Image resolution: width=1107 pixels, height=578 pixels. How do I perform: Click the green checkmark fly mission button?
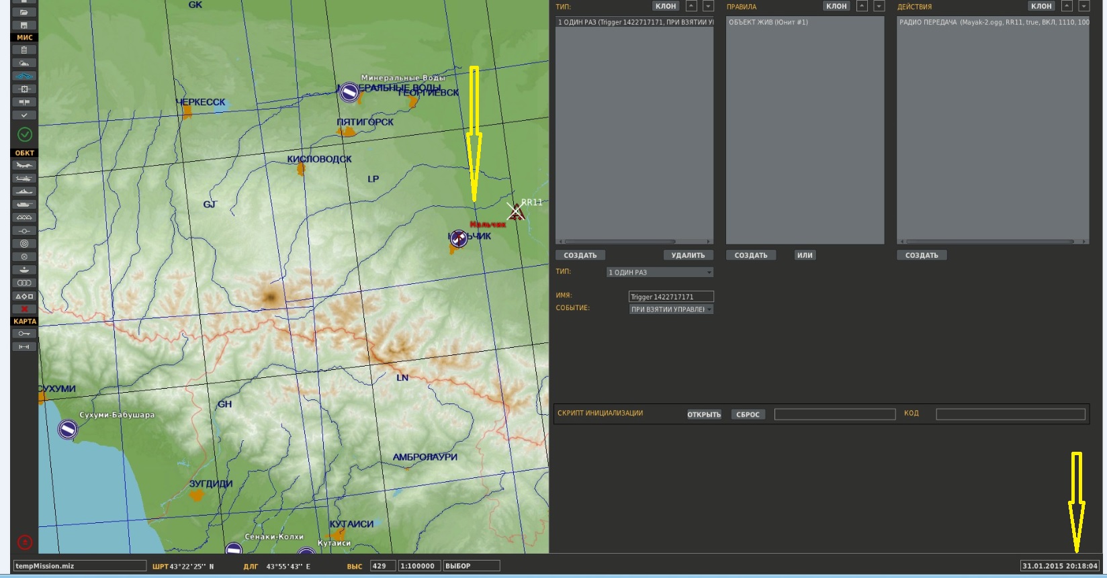25,135
